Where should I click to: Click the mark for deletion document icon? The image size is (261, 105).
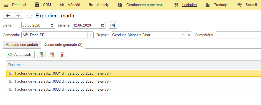[x=63, y=54]
